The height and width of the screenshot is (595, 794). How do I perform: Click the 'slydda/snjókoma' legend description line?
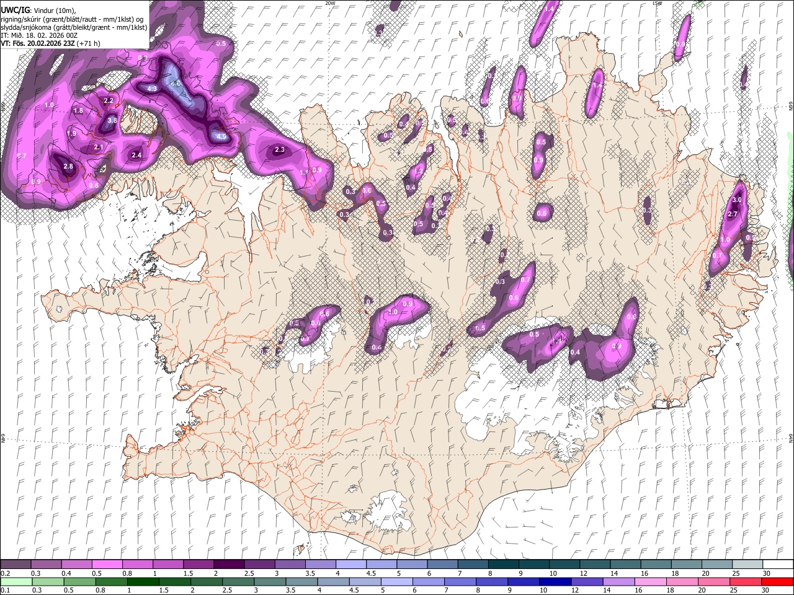(74, 27)
